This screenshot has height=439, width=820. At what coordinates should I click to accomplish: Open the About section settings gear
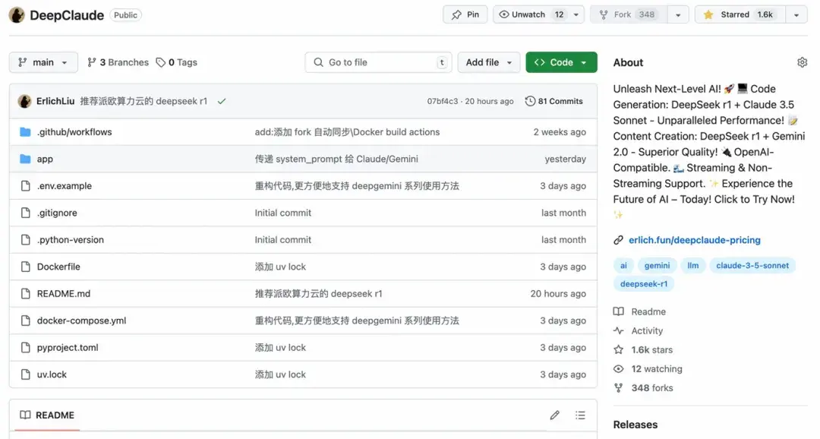802,62
